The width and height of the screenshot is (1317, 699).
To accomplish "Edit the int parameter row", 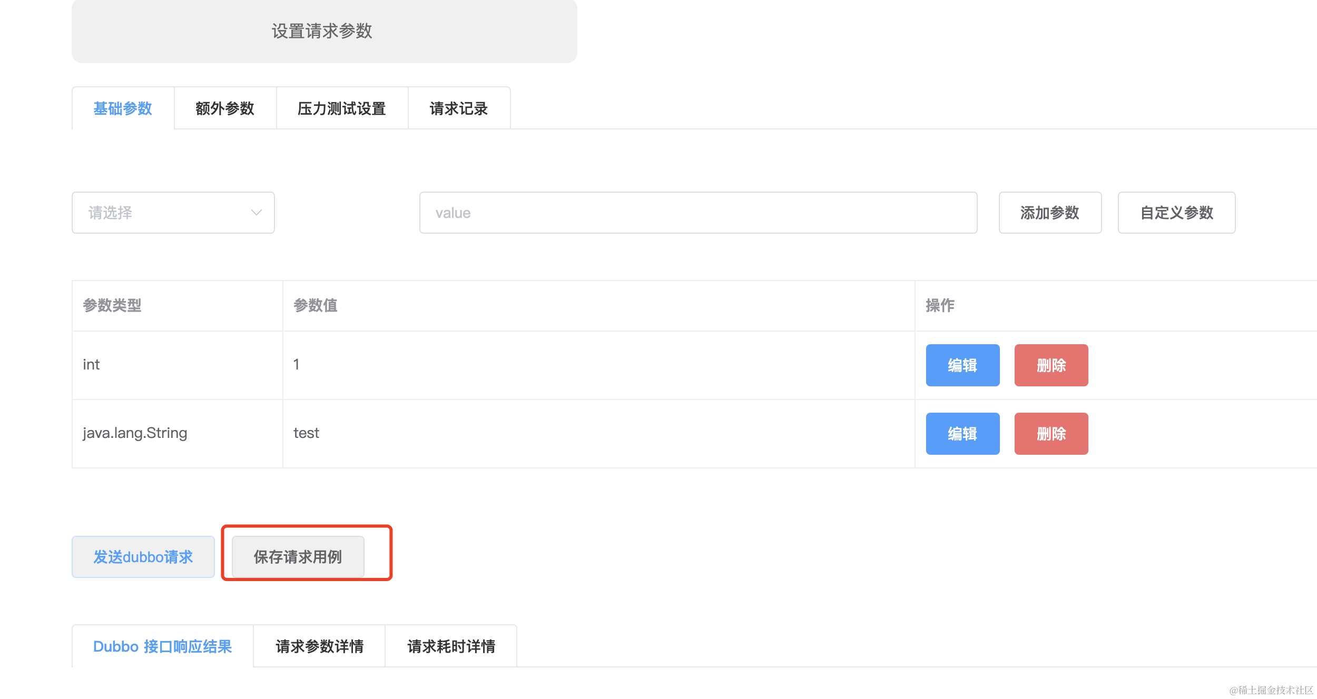I will (962, 365).
